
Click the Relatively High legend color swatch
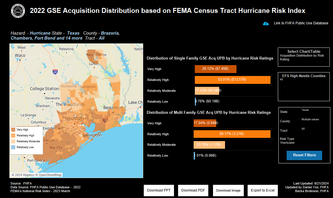[x=13, y=136]
